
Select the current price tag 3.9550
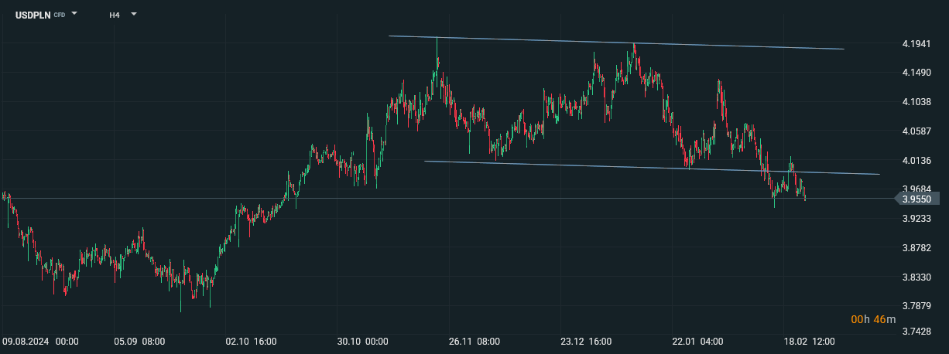coord(917,199)
